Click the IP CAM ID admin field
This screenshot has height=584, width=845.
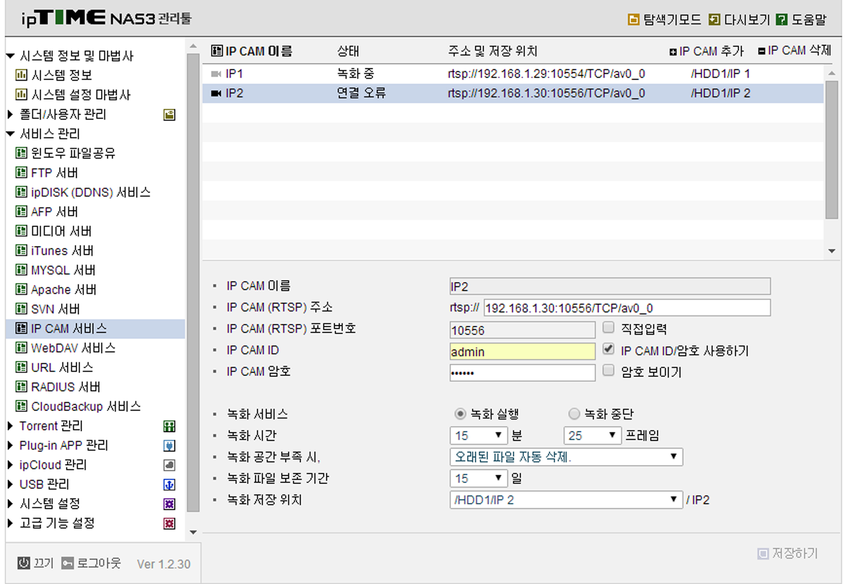522,352
